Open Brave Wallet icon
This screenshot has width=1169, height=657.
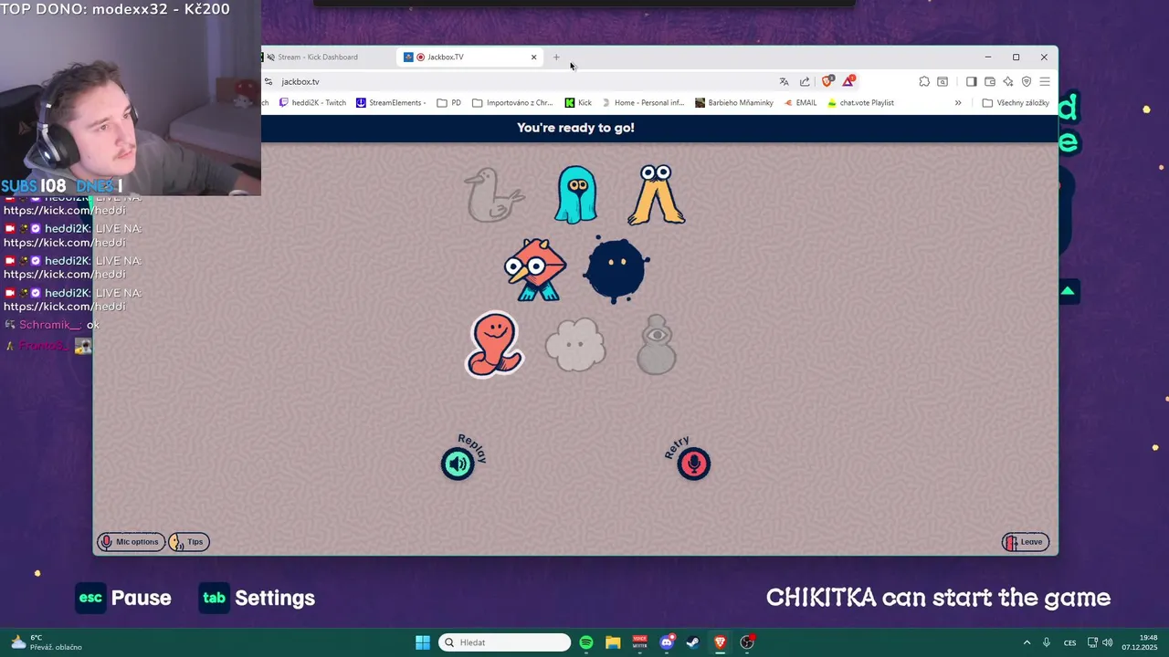(x=990, y=81)
